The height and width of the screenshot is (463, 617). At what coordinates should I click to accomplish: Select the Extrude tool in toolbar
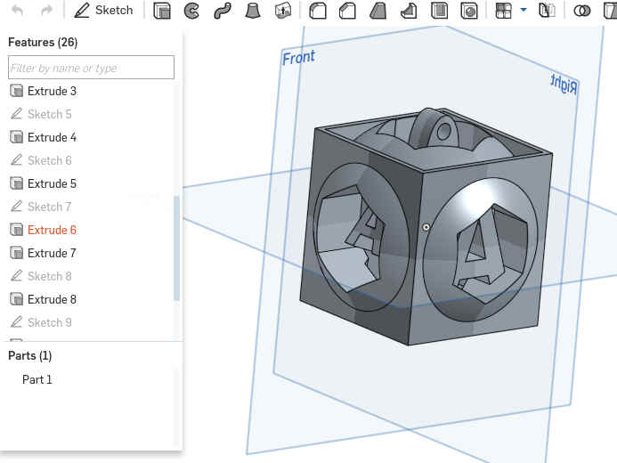pos(162,11)
